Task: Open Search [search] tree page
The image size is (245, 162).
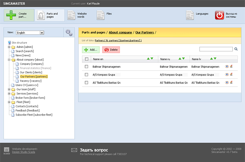Action: click(x=24, y=51)
